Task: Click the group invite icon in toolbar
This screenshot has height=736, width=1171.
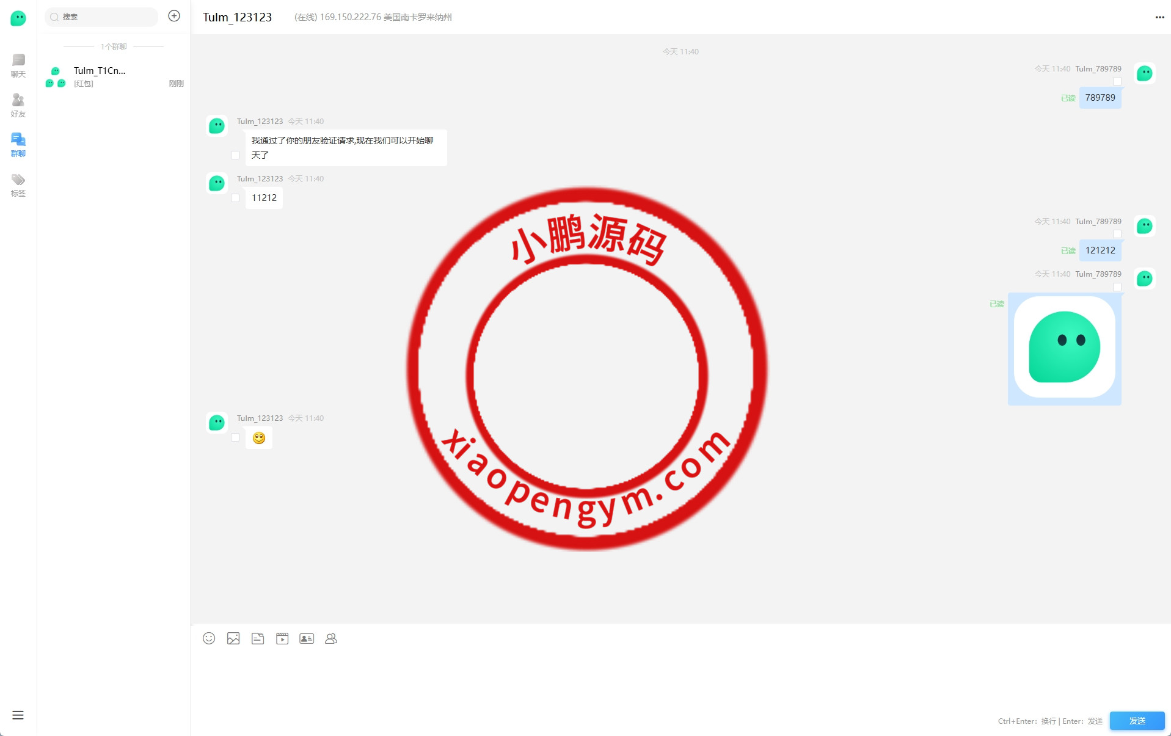Action: [331, 638]
